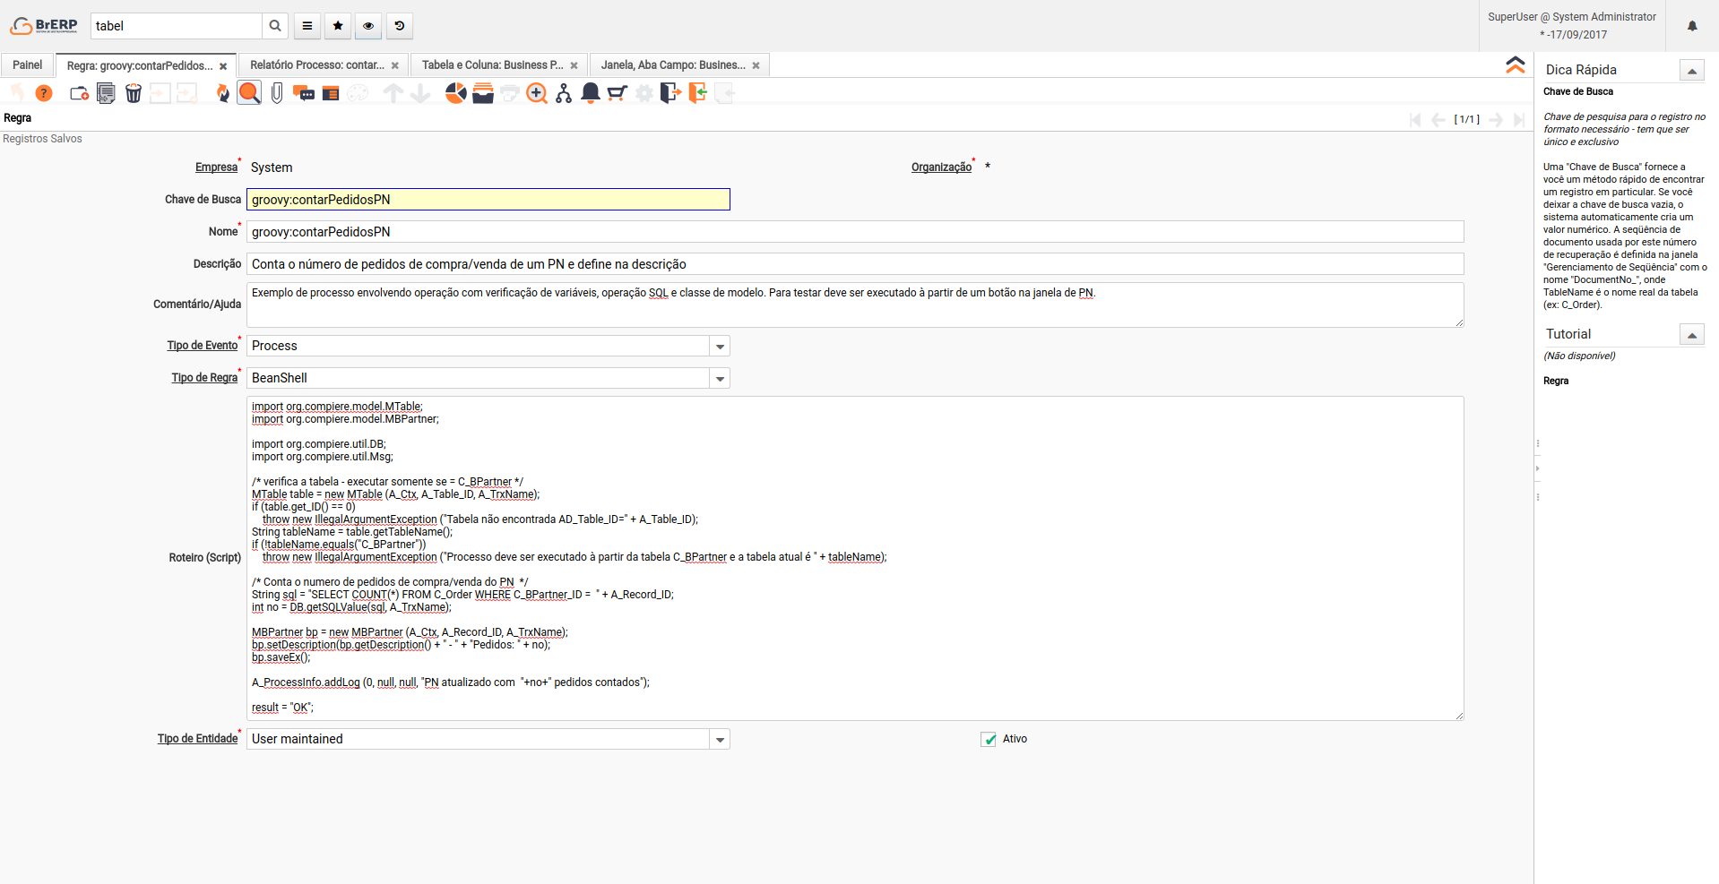Switch to Tabela e Coluna tab
Screen dimensions: 1719x884
492,65
